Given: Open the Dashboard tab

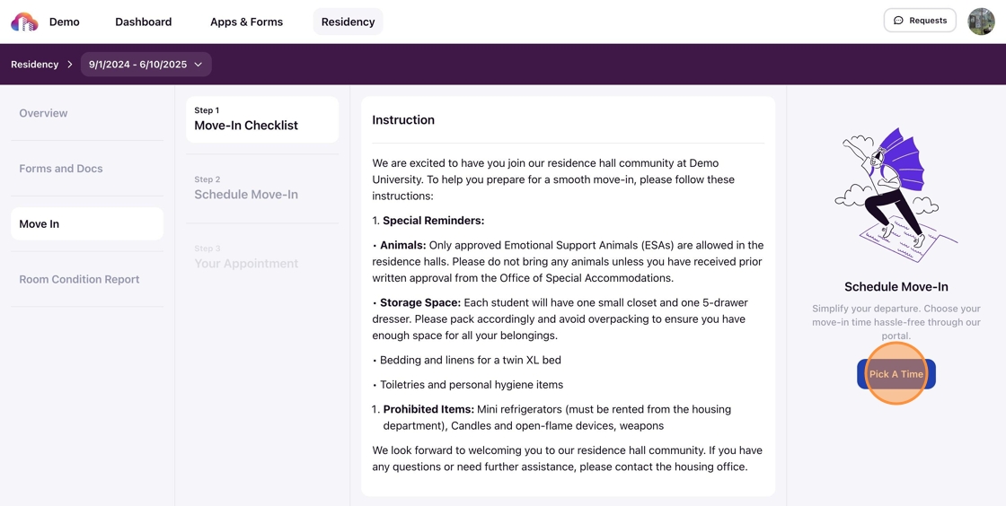Looking at the screenshot, I should pyautogui.click(x=143, y=22).
